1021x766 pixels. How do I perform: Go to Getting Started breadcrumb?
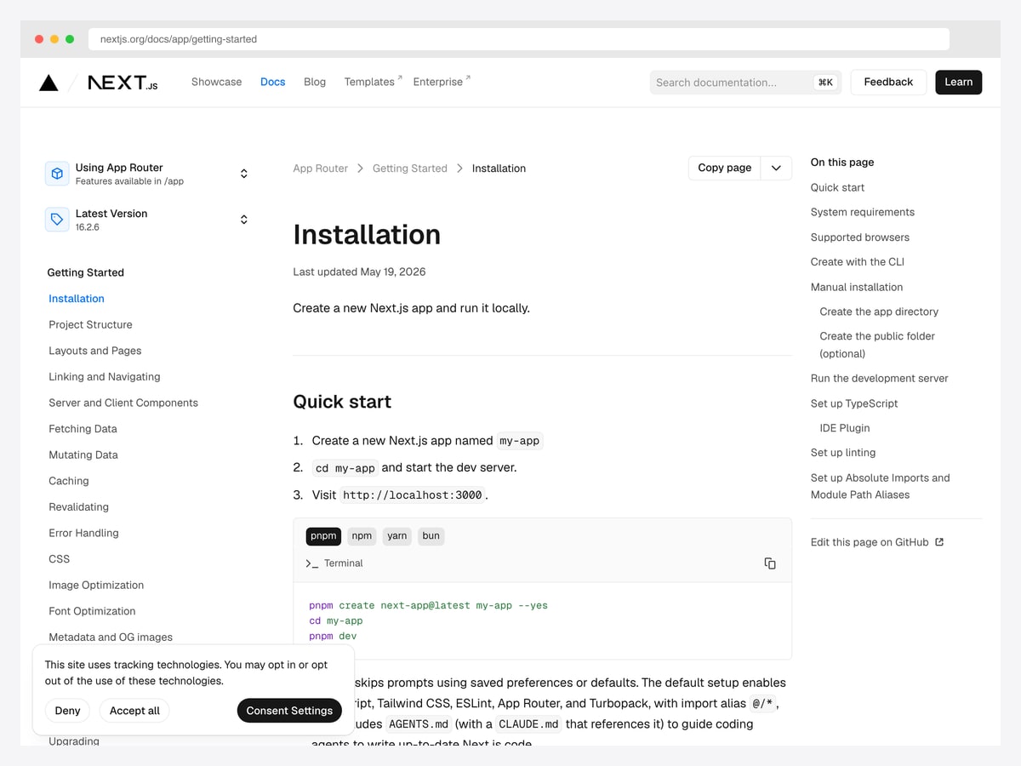409,169
